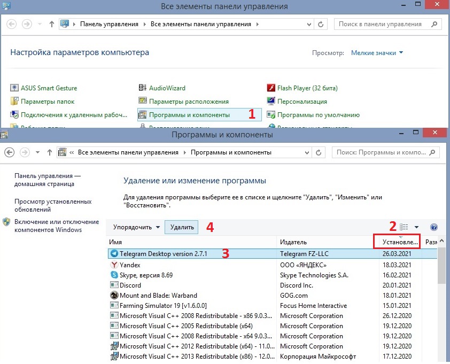Image resolution: width=450 pixels, height=364 pixels.
Task: Click Поиск: Программы и компоненты search box
Action: pos(385,152)
